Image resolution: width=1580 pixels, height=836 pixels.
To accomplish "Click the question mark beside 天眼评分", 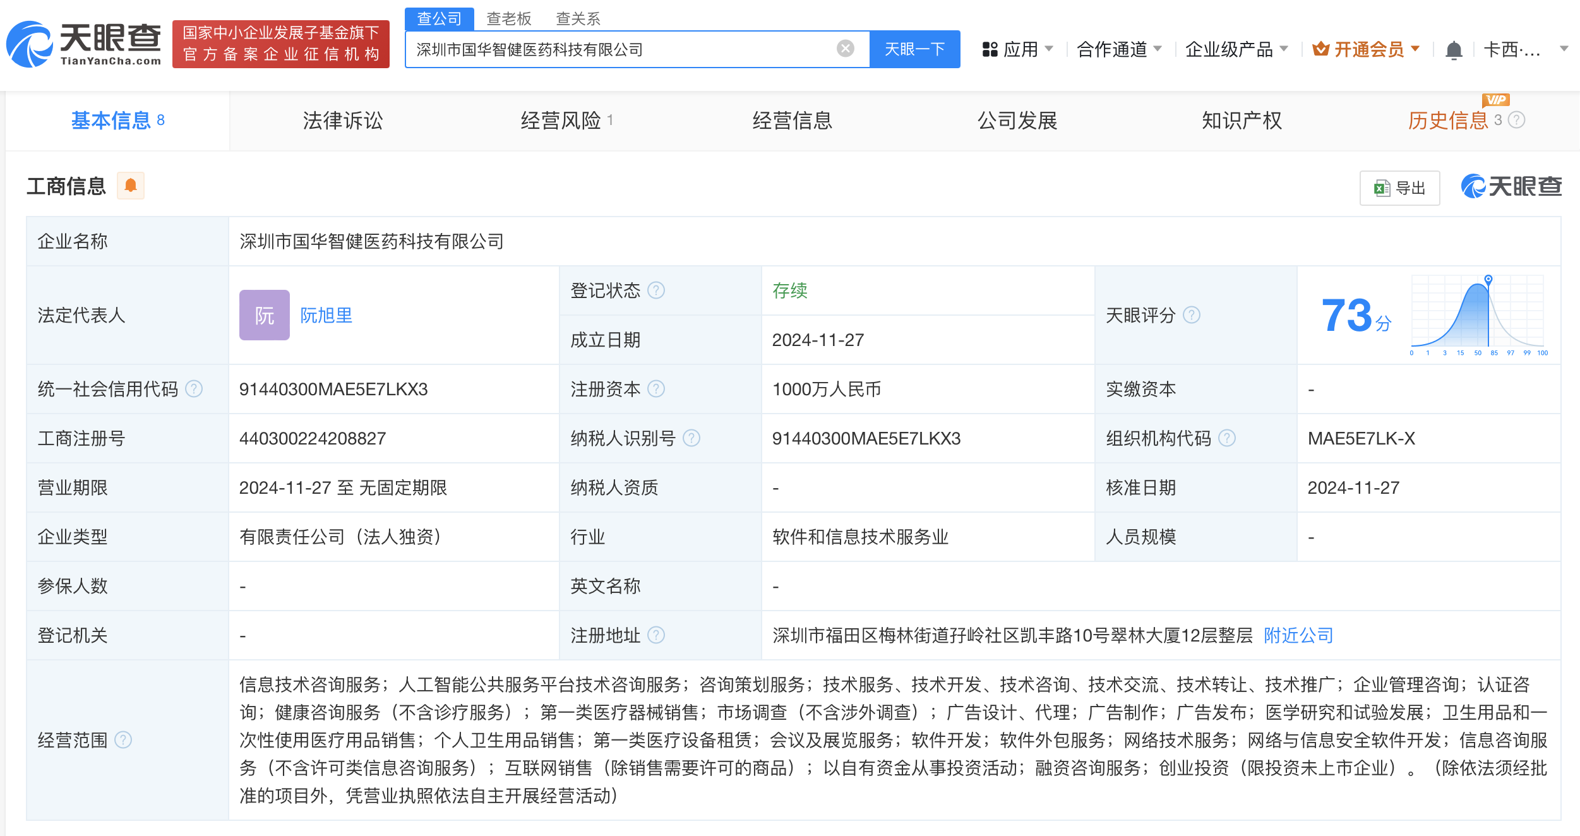I will pyautogui.click(x=1191, y=315).
